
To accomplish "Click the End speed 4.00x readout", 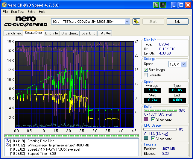I will 177,100.
